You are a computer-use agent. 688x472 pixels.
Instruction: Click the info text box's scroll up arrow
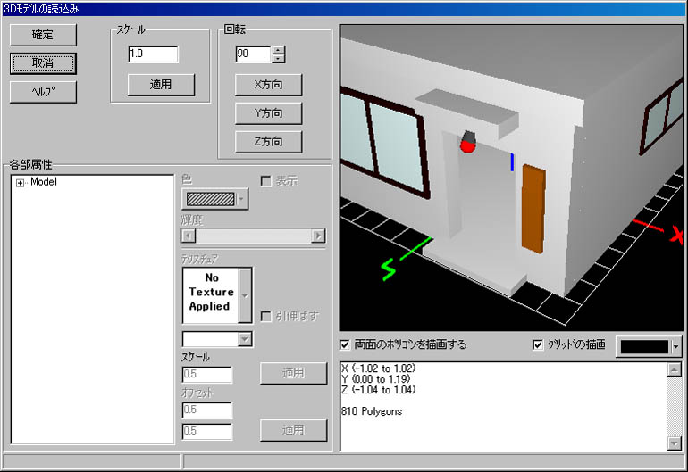tap(674, 369)
